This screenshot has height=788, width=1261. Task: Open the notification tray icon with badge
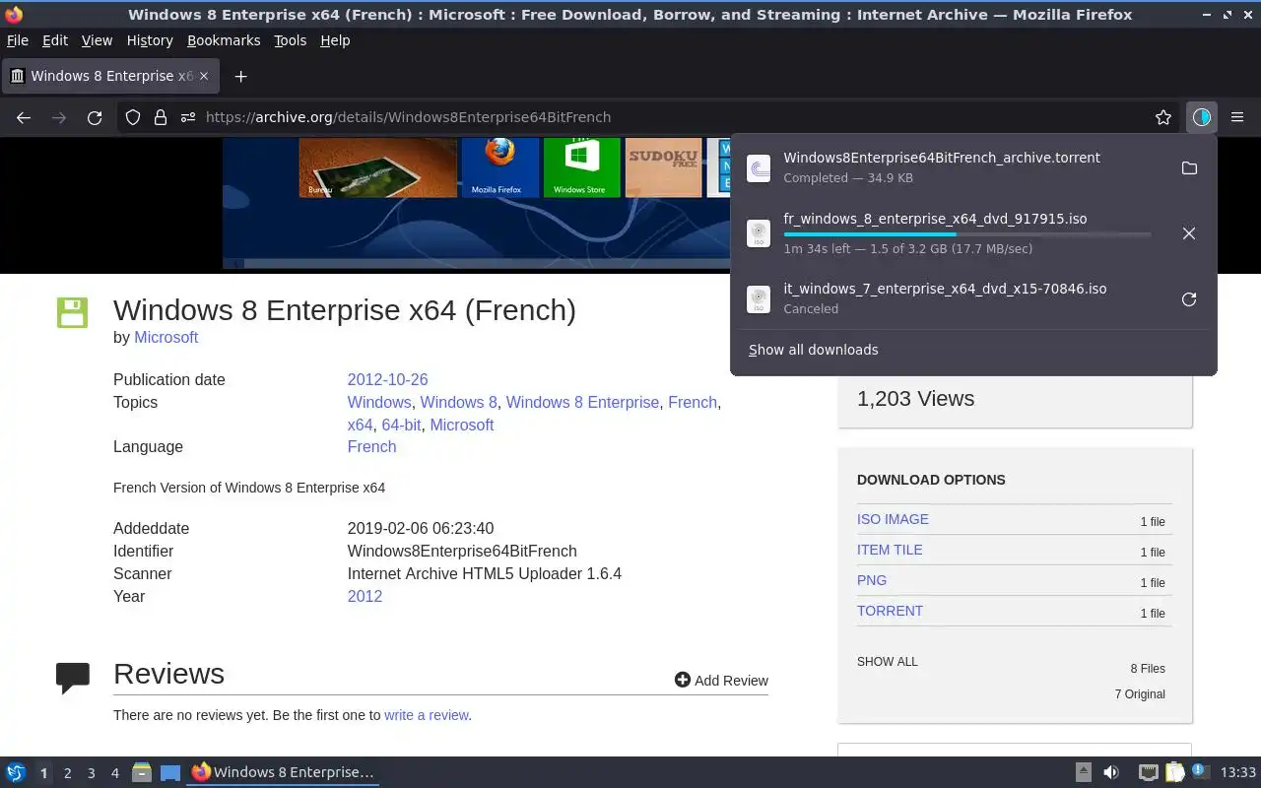pos(1200,772)
